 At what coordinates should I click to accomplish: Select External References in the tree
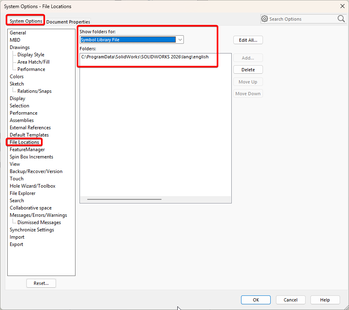click(x=30, y=128)
